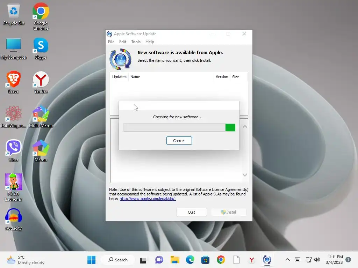
Task: Launch Google Chrome from the desktop
Action: (x=41, y=16)
